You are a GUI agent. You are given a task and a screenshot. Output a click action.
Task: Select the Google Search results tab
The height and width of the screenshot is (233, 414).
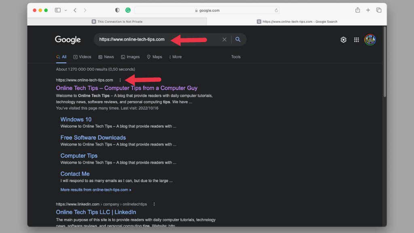[297, 21]
